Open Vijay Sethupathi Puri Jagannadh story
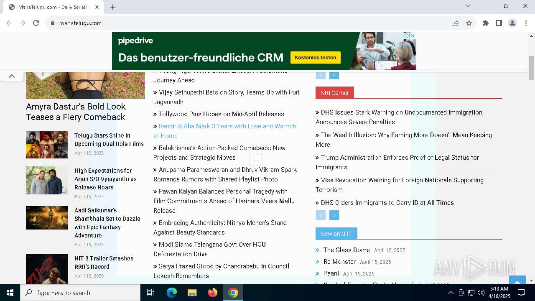535x301 pixels. pos(227,97)
